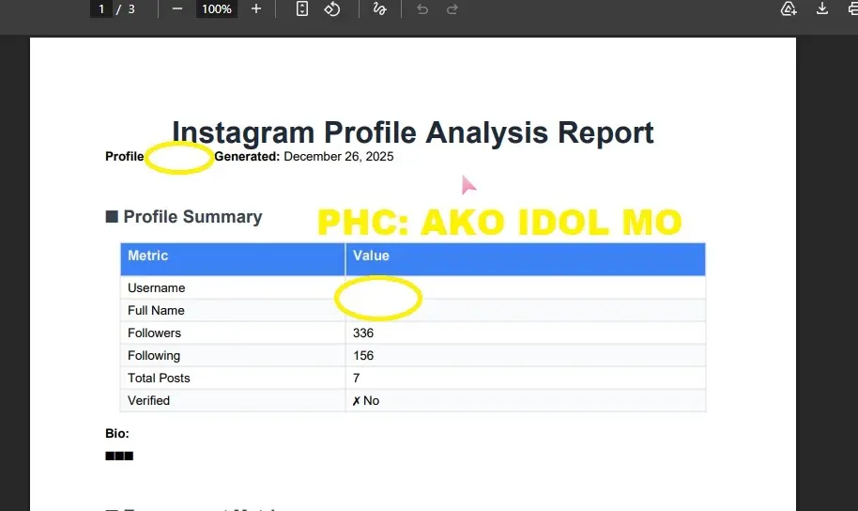
Task: Click the following value 156
Action: tap(363, 355)
